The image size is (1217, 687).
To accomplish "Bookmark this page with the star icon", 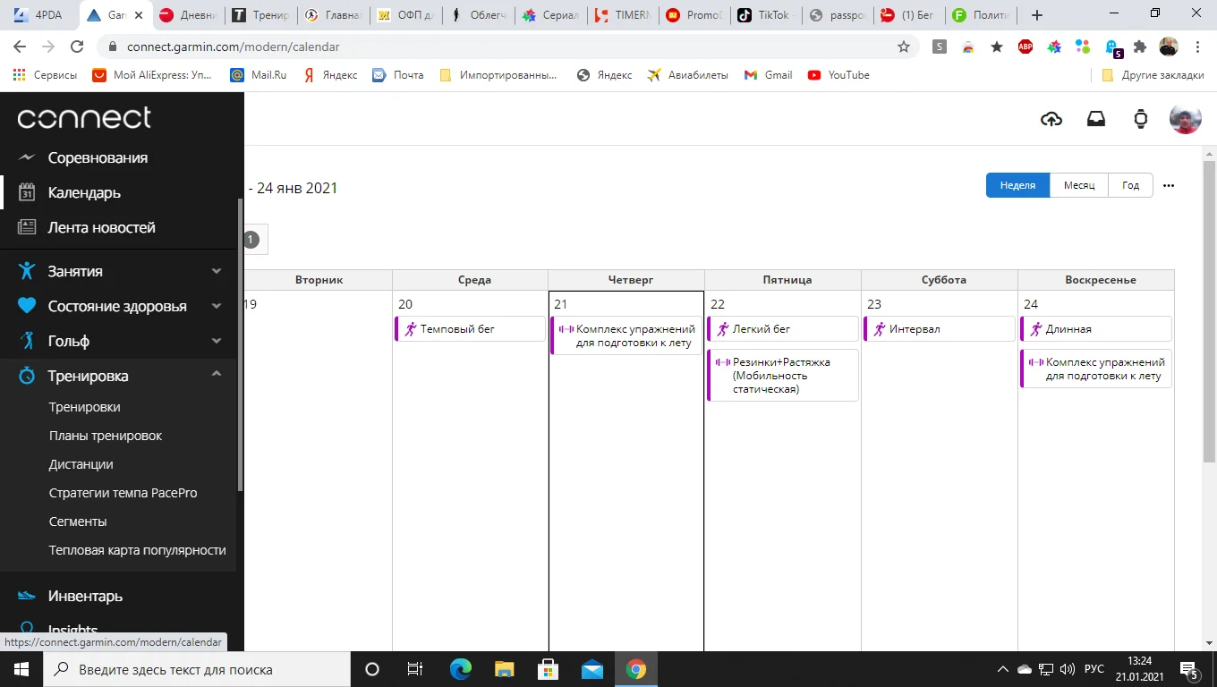I will 904,47.
